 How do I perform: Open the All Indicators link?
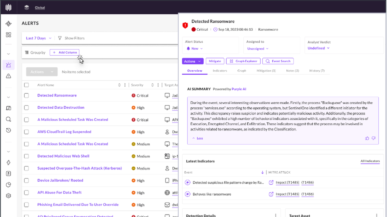[x=370, y=161]
